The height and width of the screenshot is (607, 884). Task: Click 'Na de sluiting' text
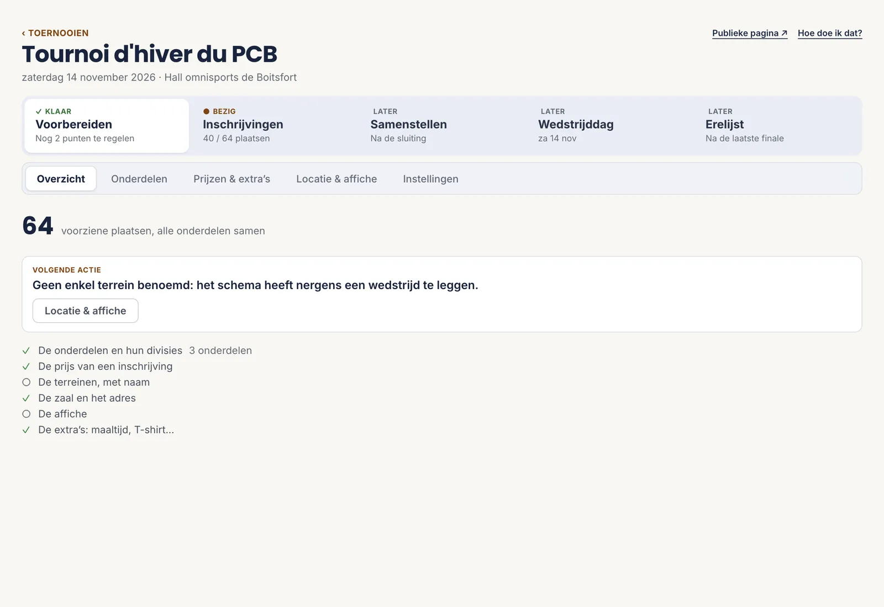coord(398,139)
